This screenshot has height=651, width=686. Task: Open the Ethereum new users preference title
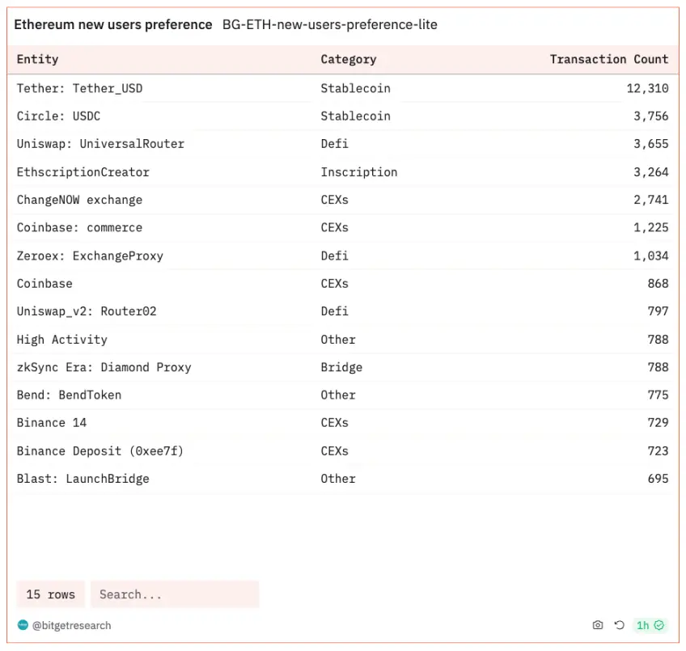tap(112, 25)
